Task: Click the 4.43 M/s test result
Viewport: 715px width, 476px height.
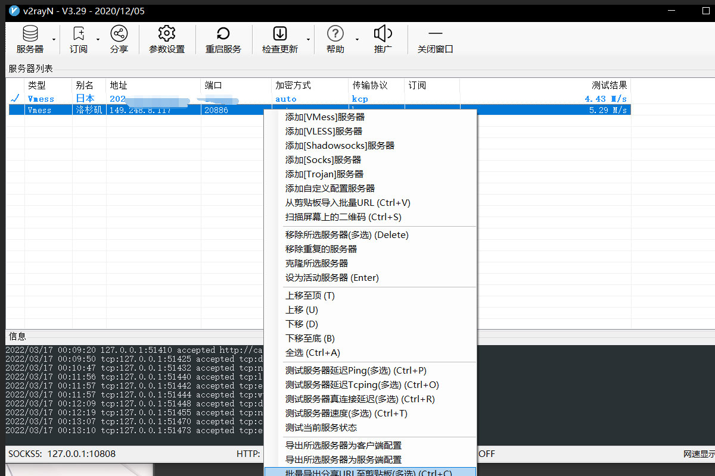Action: [x=605, y=99]
